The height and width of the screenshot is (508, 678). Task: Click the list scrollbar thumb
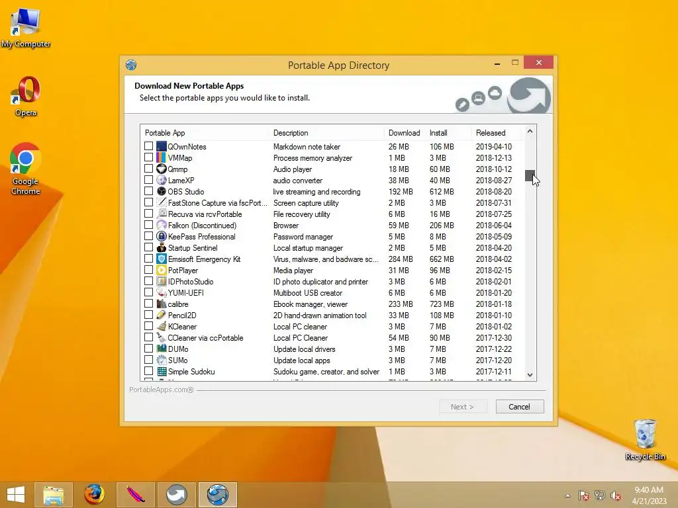coord(530,175)
